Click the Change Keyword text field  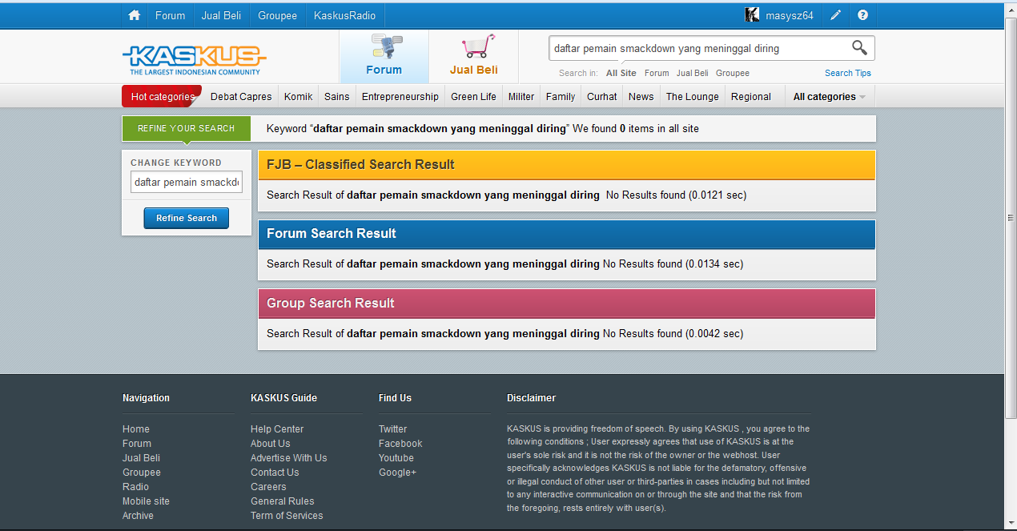click(x=187, y=182)
